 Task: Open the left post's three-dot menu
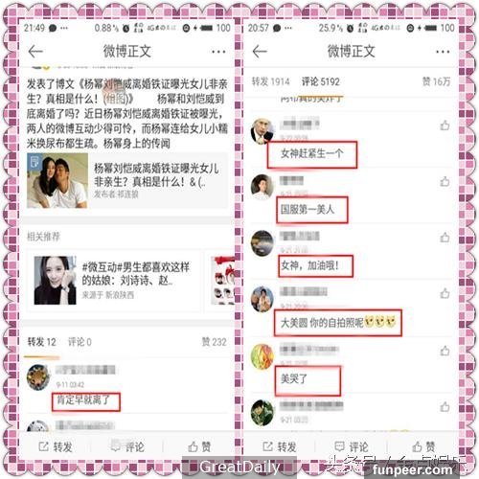click(x=218, y=52)
